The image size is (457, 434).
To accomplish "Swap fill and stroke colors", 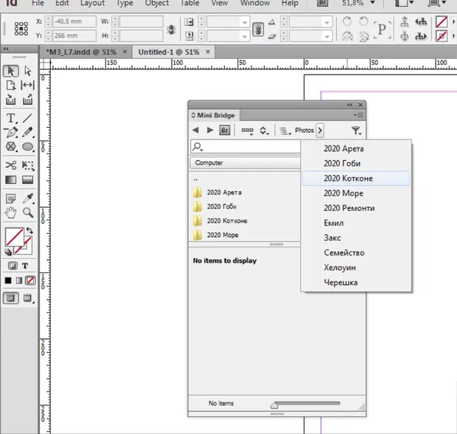I will [x=29, y=231].
